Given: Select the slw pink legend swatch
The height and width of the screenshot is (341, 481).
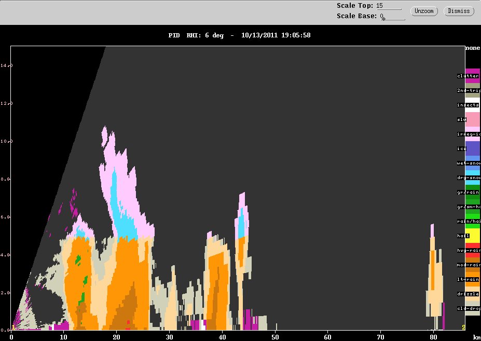Looking at the screenshot, I should point(473,119).
